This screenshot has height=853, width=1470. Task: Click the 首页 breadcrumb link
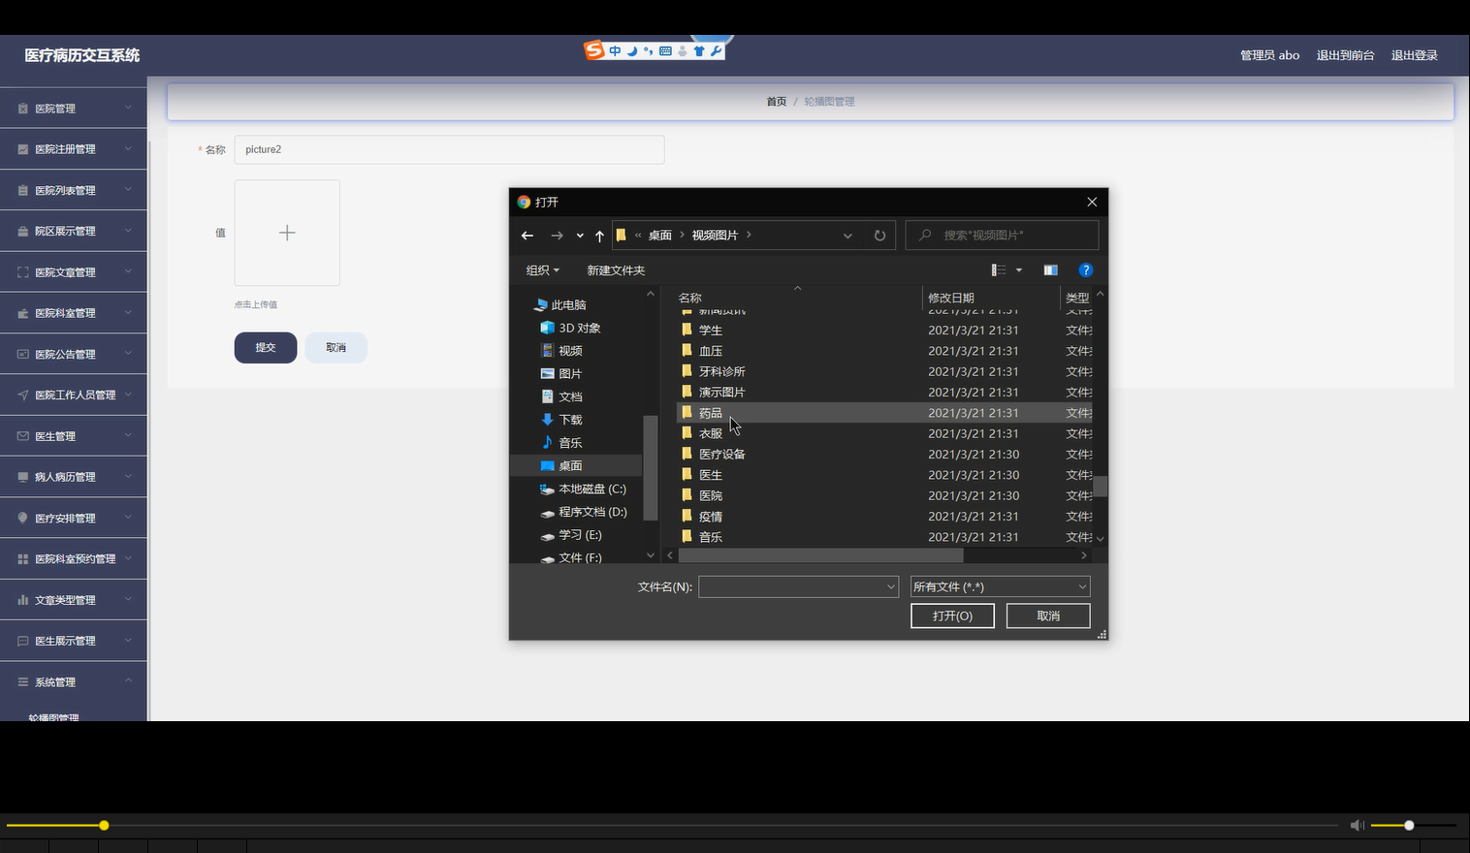[x=777, y=101]
